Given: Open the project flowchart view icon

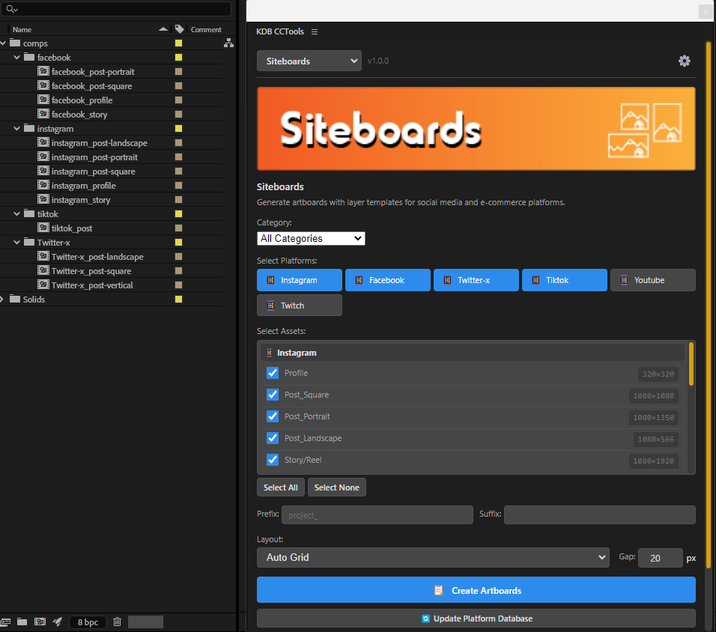Looking at the screenshot, I should [x=228, y=43].
